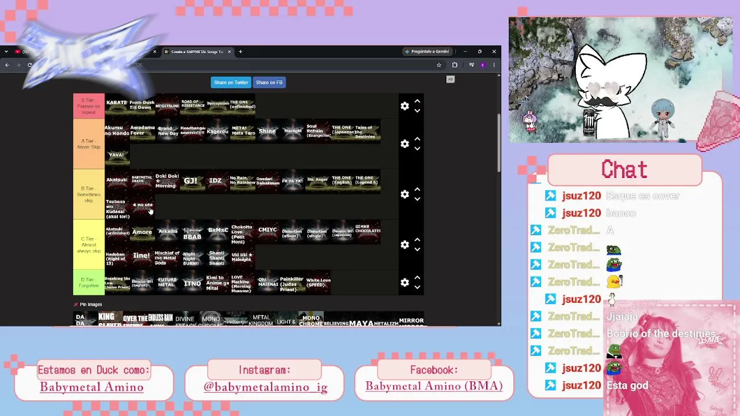Select the GJ! song tile

tap(193, 181)
